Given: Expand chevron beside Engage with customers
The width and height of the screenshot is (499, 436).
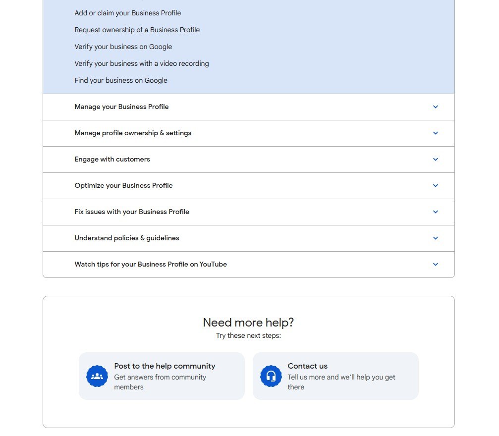Looking at the screenshot, I should tap(436, 160).
